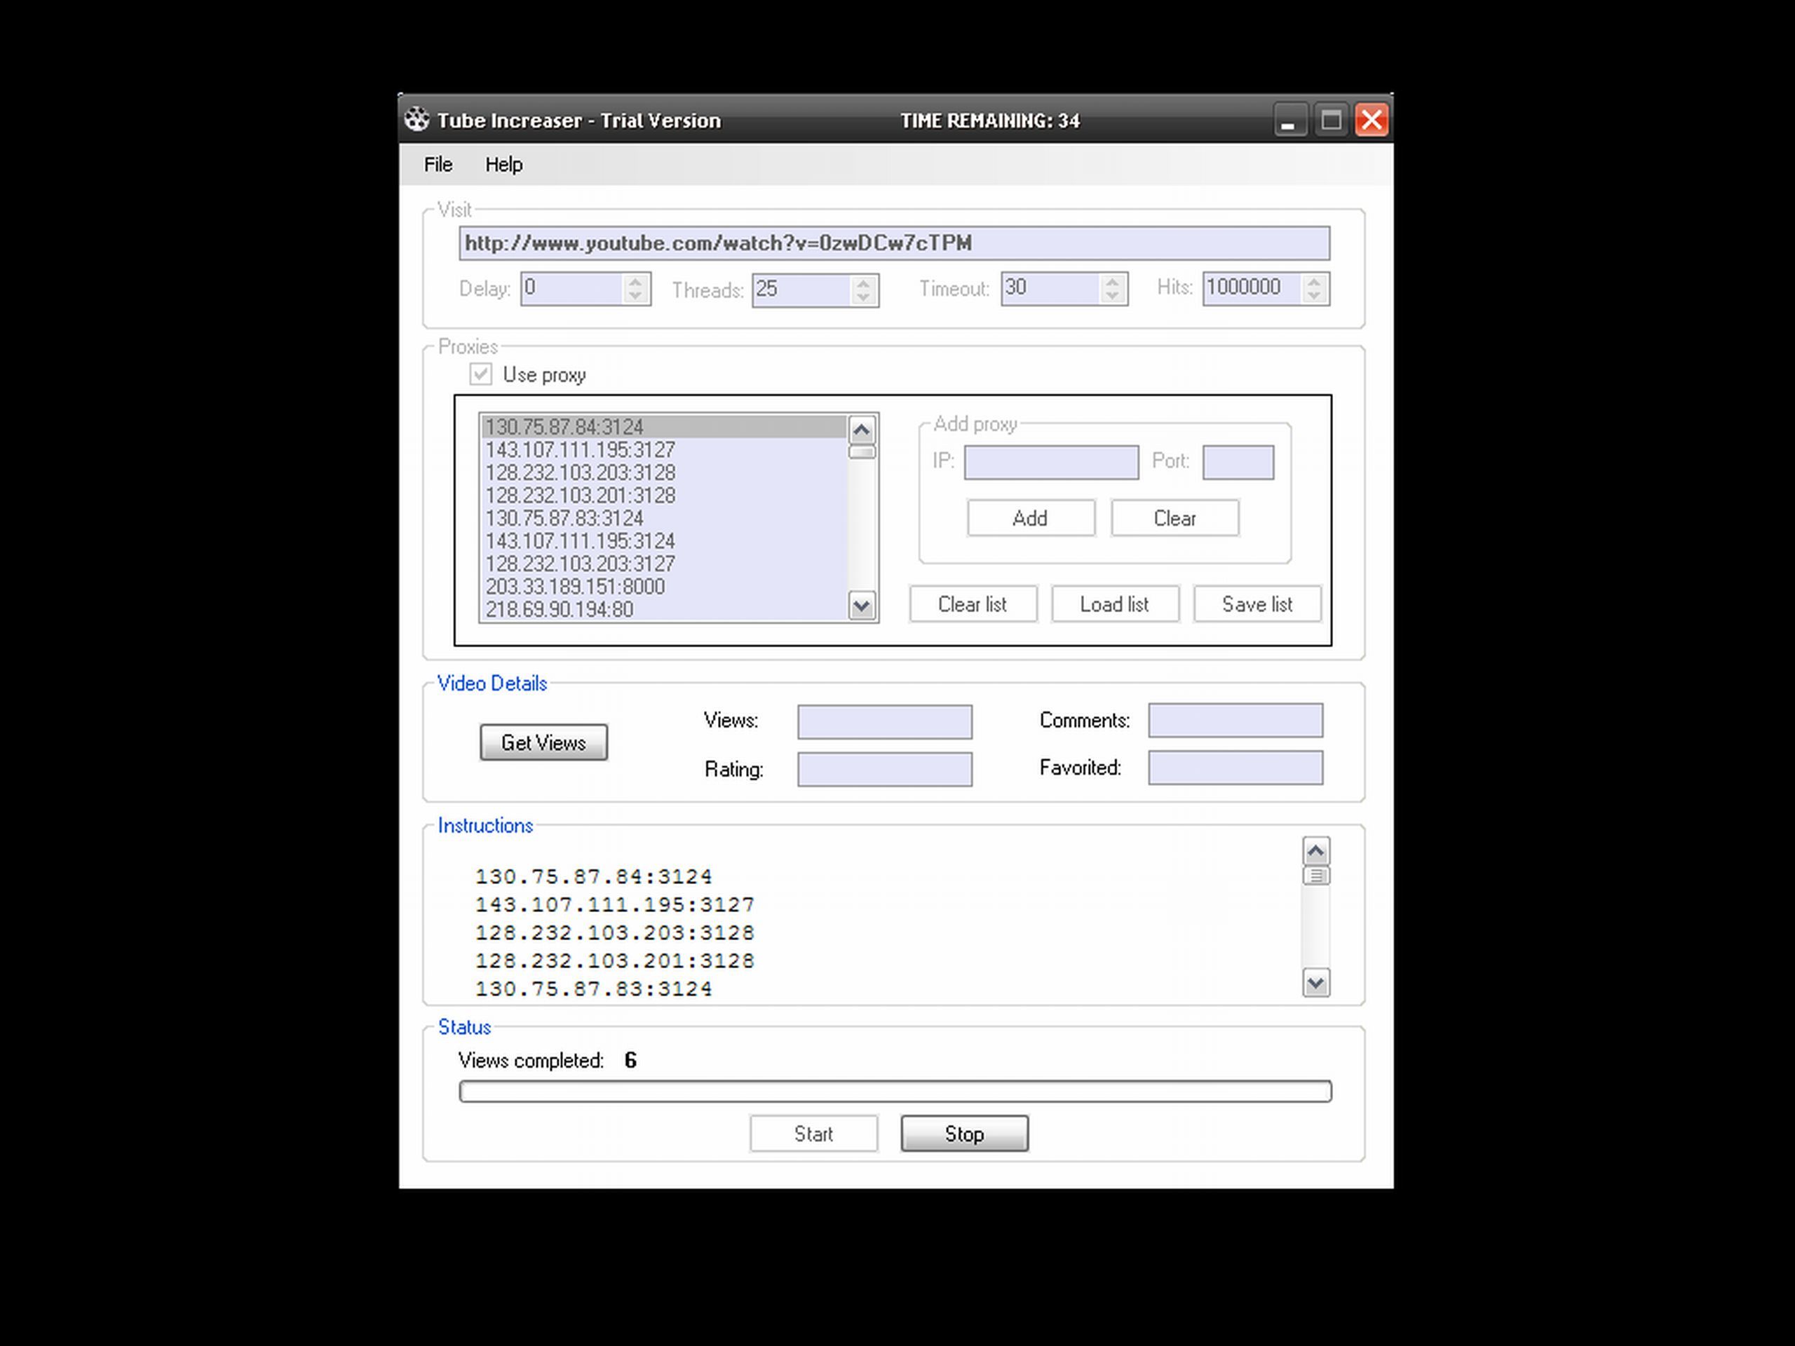Click the Get Views button
This screenshot has height=1346, width=1795.
click(543, 742)
